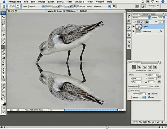Select the Crop tool in toolbox
The height and width of the screenshot is (129, 167).
(x=3, y=31)
